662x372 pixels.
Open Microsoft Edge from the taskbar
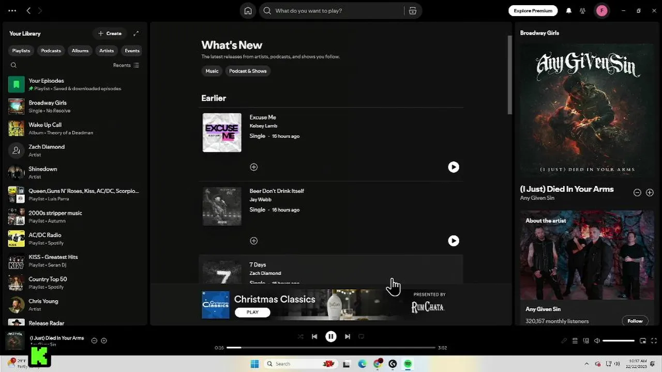coord(362,364)
